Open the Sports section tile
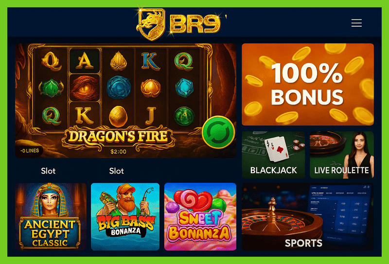389x264 pixels. pos(308,217)
